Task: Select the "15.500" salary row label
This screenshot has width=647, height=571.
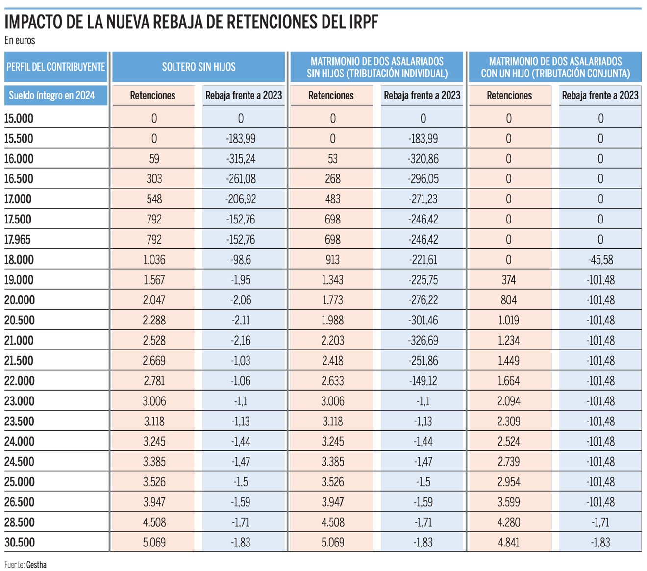Action: pos(19,139)
